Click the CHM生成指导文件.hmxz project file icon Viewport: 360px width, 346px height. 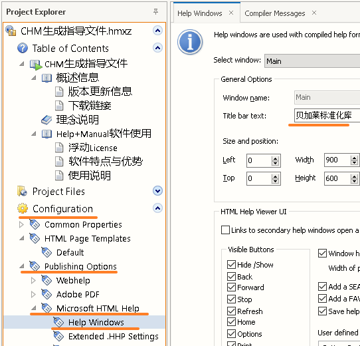click(x=11, y=31)
